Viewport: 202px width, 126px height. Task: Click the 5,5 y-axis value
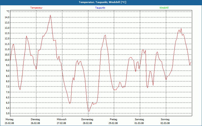[8, 108]
